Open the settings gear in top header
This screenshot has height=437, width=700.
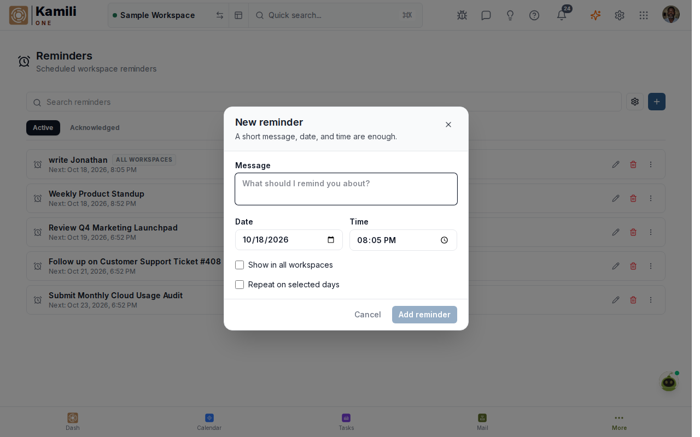(x=620, y=15)
